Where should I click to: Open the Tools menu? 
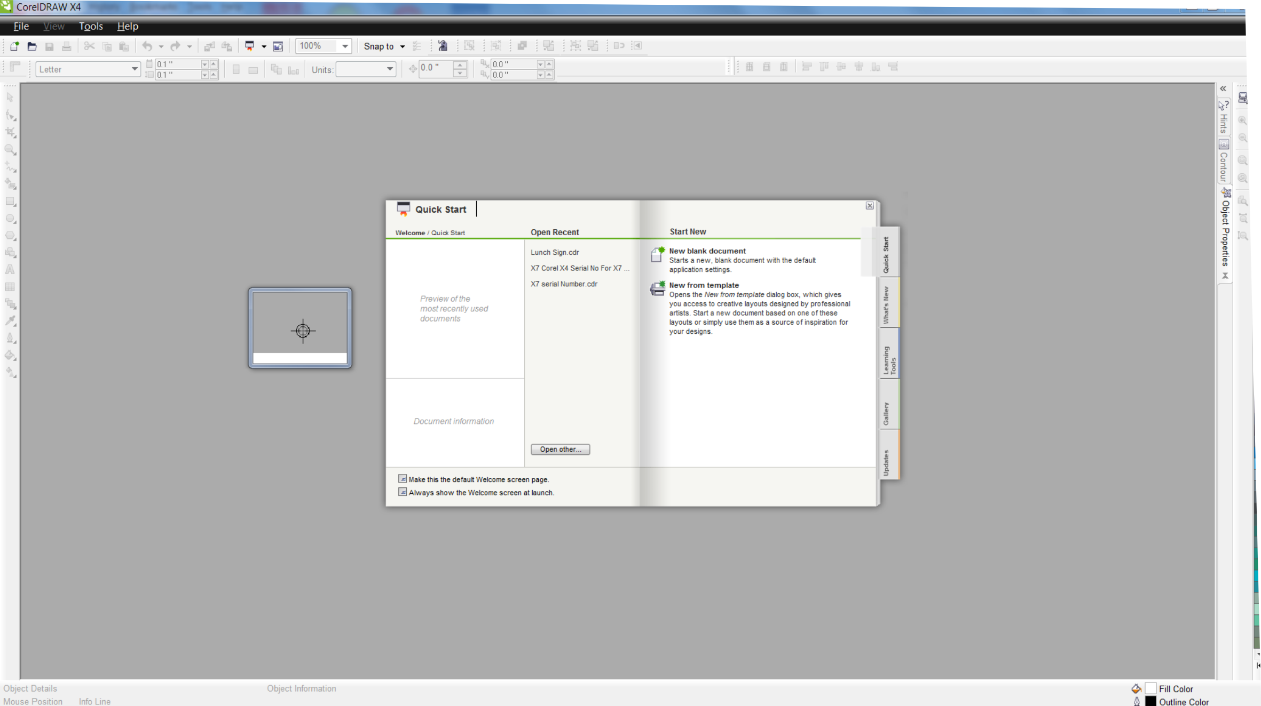[91, 26]
